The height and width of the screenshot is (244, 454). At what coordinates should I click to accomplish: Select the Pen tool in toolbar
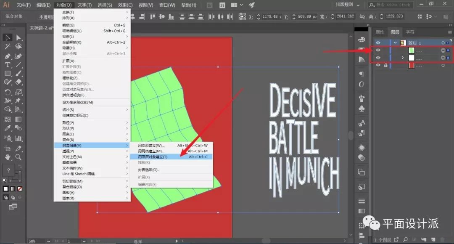8,56
